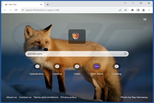Viewport: 154px width, 103px height.
Task: Open the profile avatar menu
Action: coord(143,10)
